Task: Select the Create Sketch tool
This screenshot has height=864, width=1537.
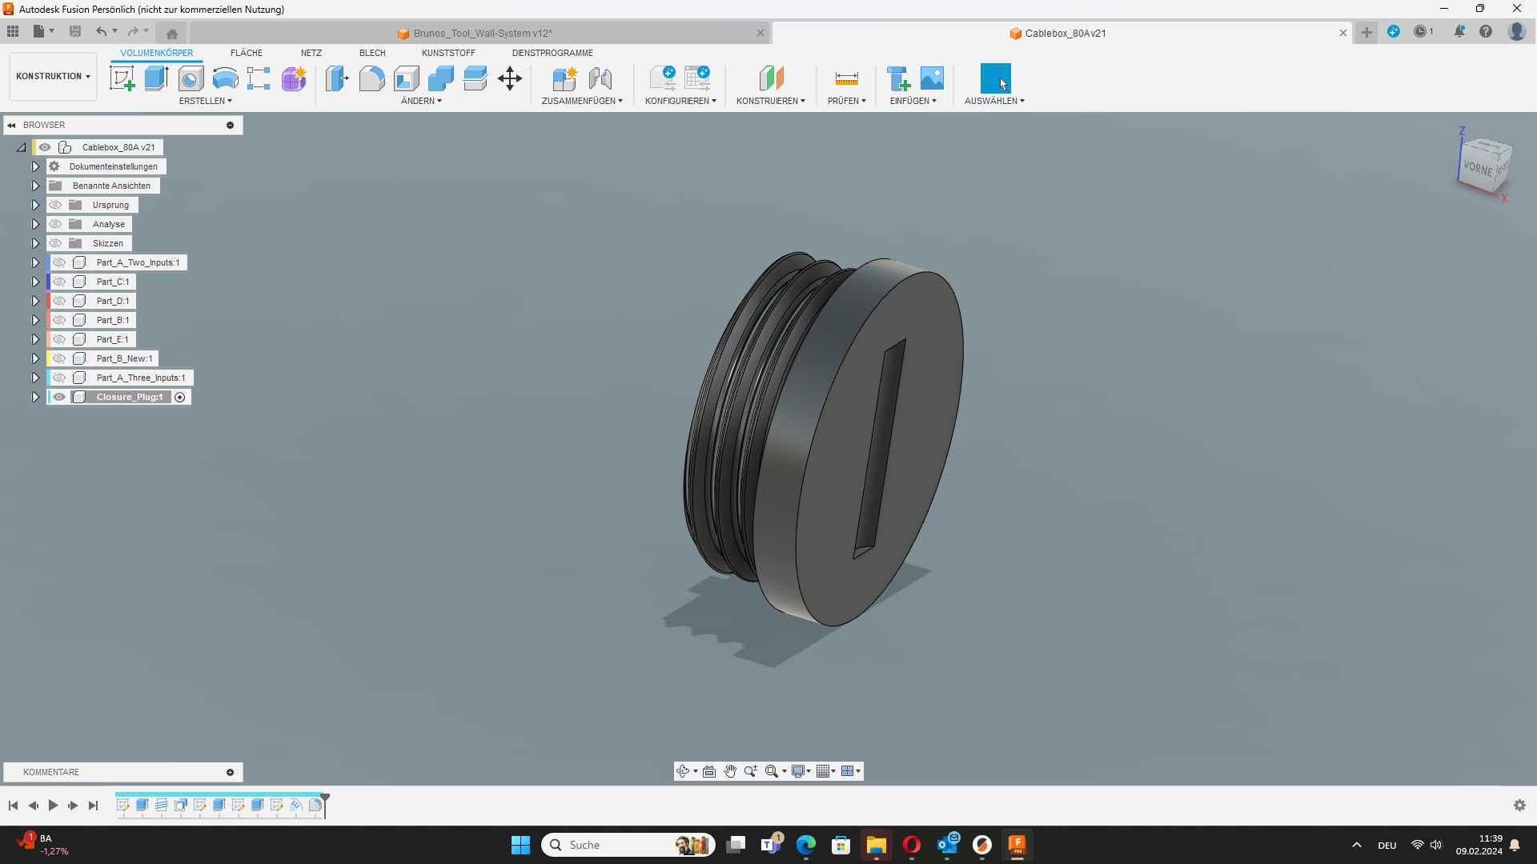Action: pyautogui.click(x=122, y=78)
